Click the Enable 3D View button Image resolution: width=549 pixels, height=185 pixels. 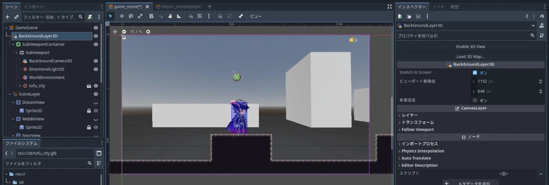pos(471,47)
